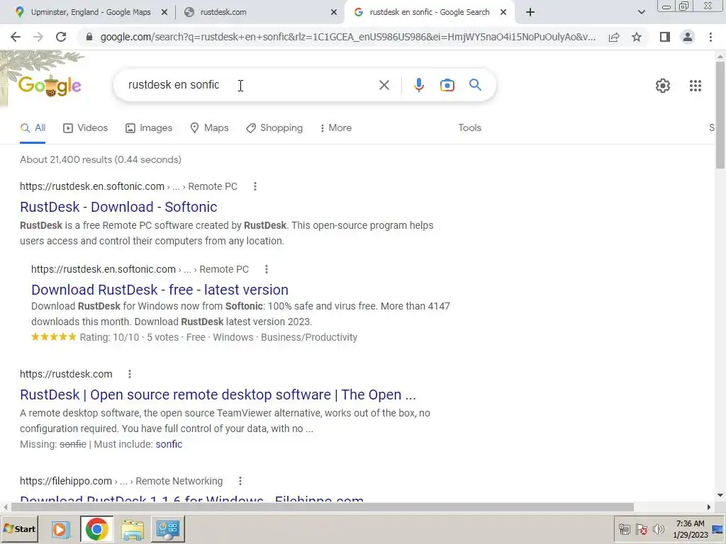
Task: Click the network tray icon
Action: 624,528
